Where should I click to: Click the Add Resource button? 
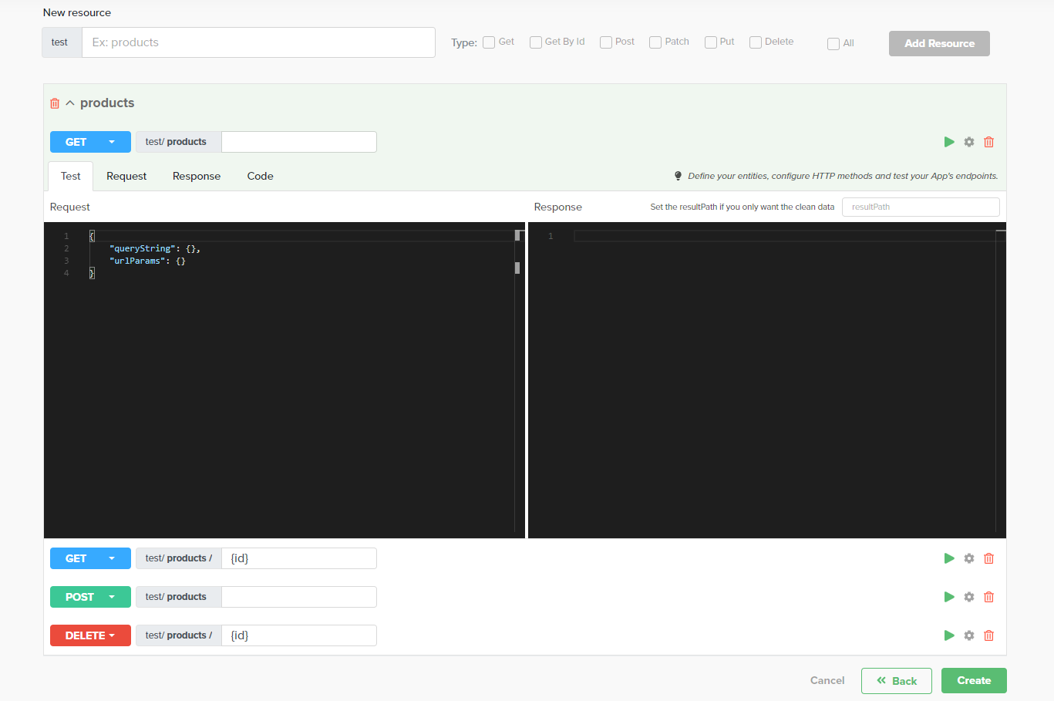(x=939, y=43)
